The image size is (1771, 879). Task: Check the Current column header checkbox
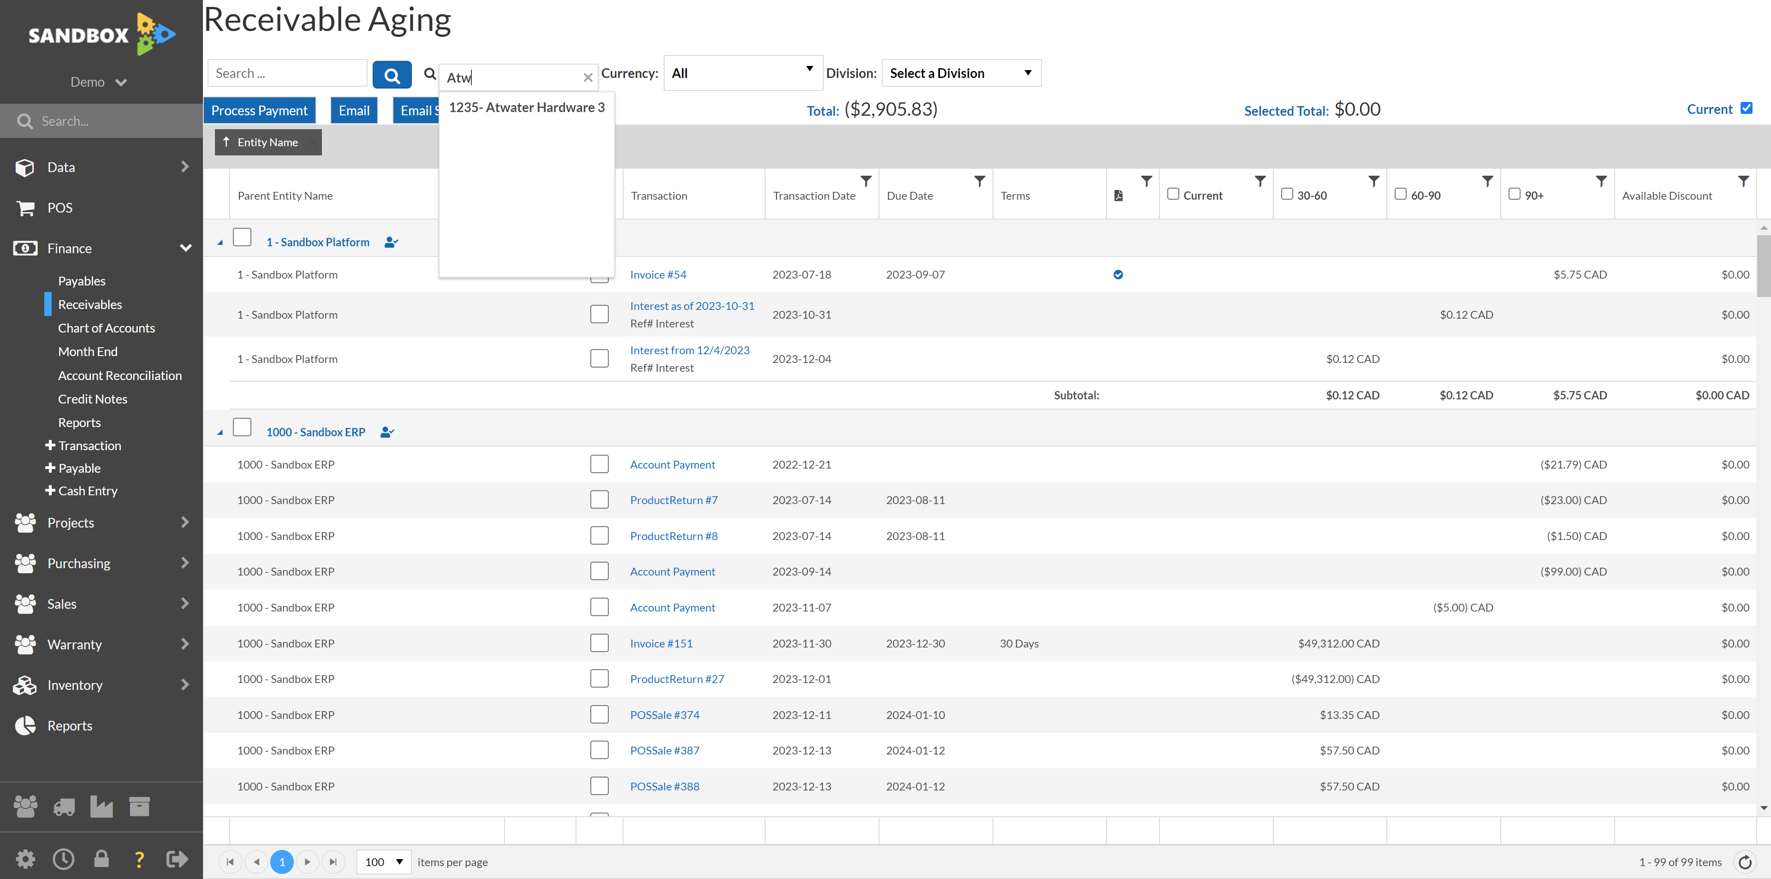tap(1173, 194)
